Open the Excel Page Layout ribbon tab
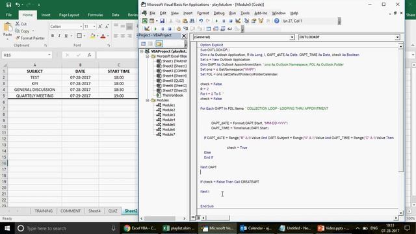The height and width of the screenshot is (234, 416). pos(69,15)
